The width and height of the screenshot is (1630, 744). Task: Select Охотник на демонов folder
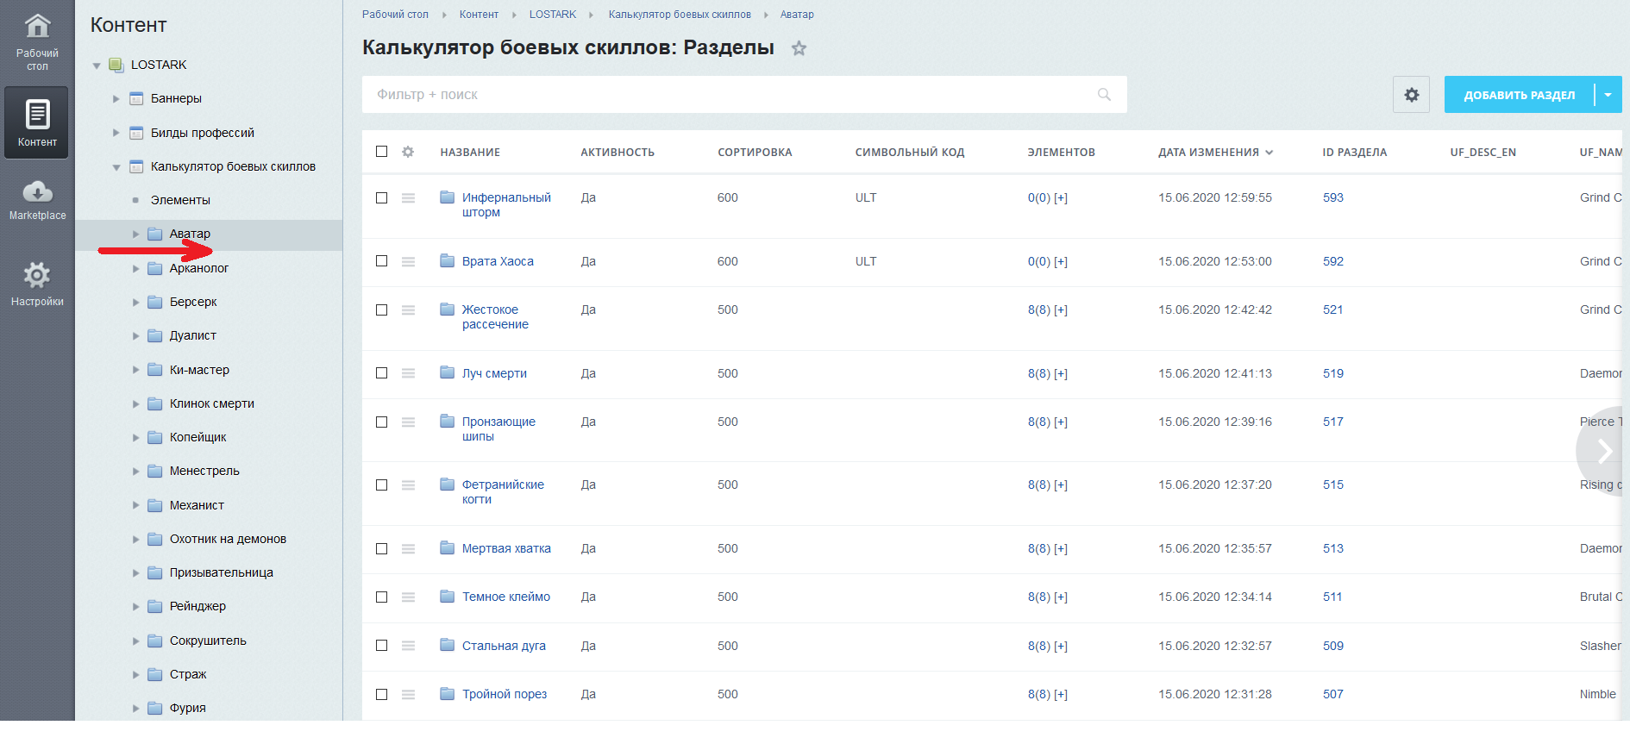coord(228,539)
